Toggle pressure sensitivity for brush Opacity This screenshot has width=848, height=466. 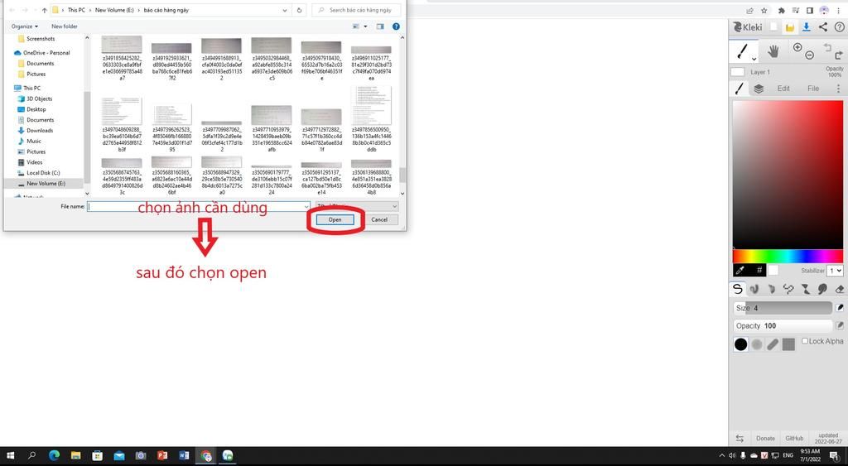click(x=840, y=325)
